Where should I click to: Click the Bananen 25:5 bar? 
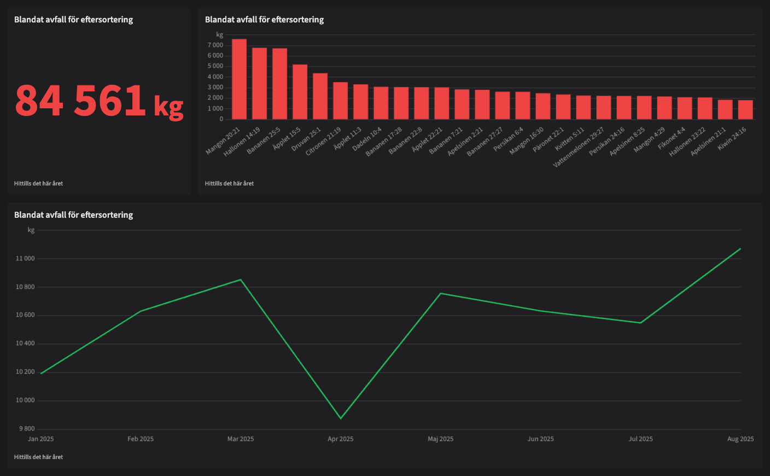point(279,84)
